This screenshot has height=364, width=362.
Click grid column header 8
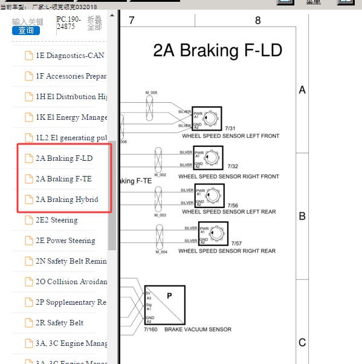[258, 21]
